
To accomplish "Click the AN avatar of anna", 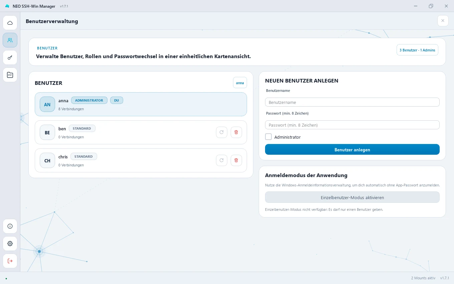I will tap(47, 104).
